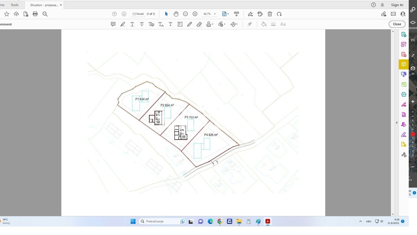Choose the Strikethrough text tool
Image resolution: width=417 pixels, height=235 pixels.
click(142, 24)
